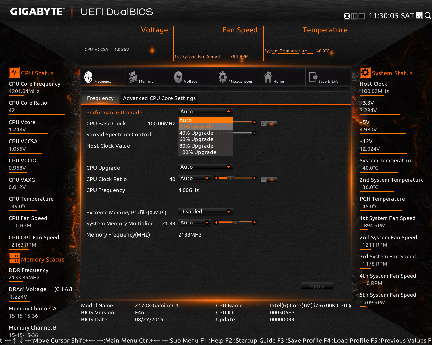Go to the Home house icon
The width and height of the screenshot is (432, 345).
coord(268,77)
